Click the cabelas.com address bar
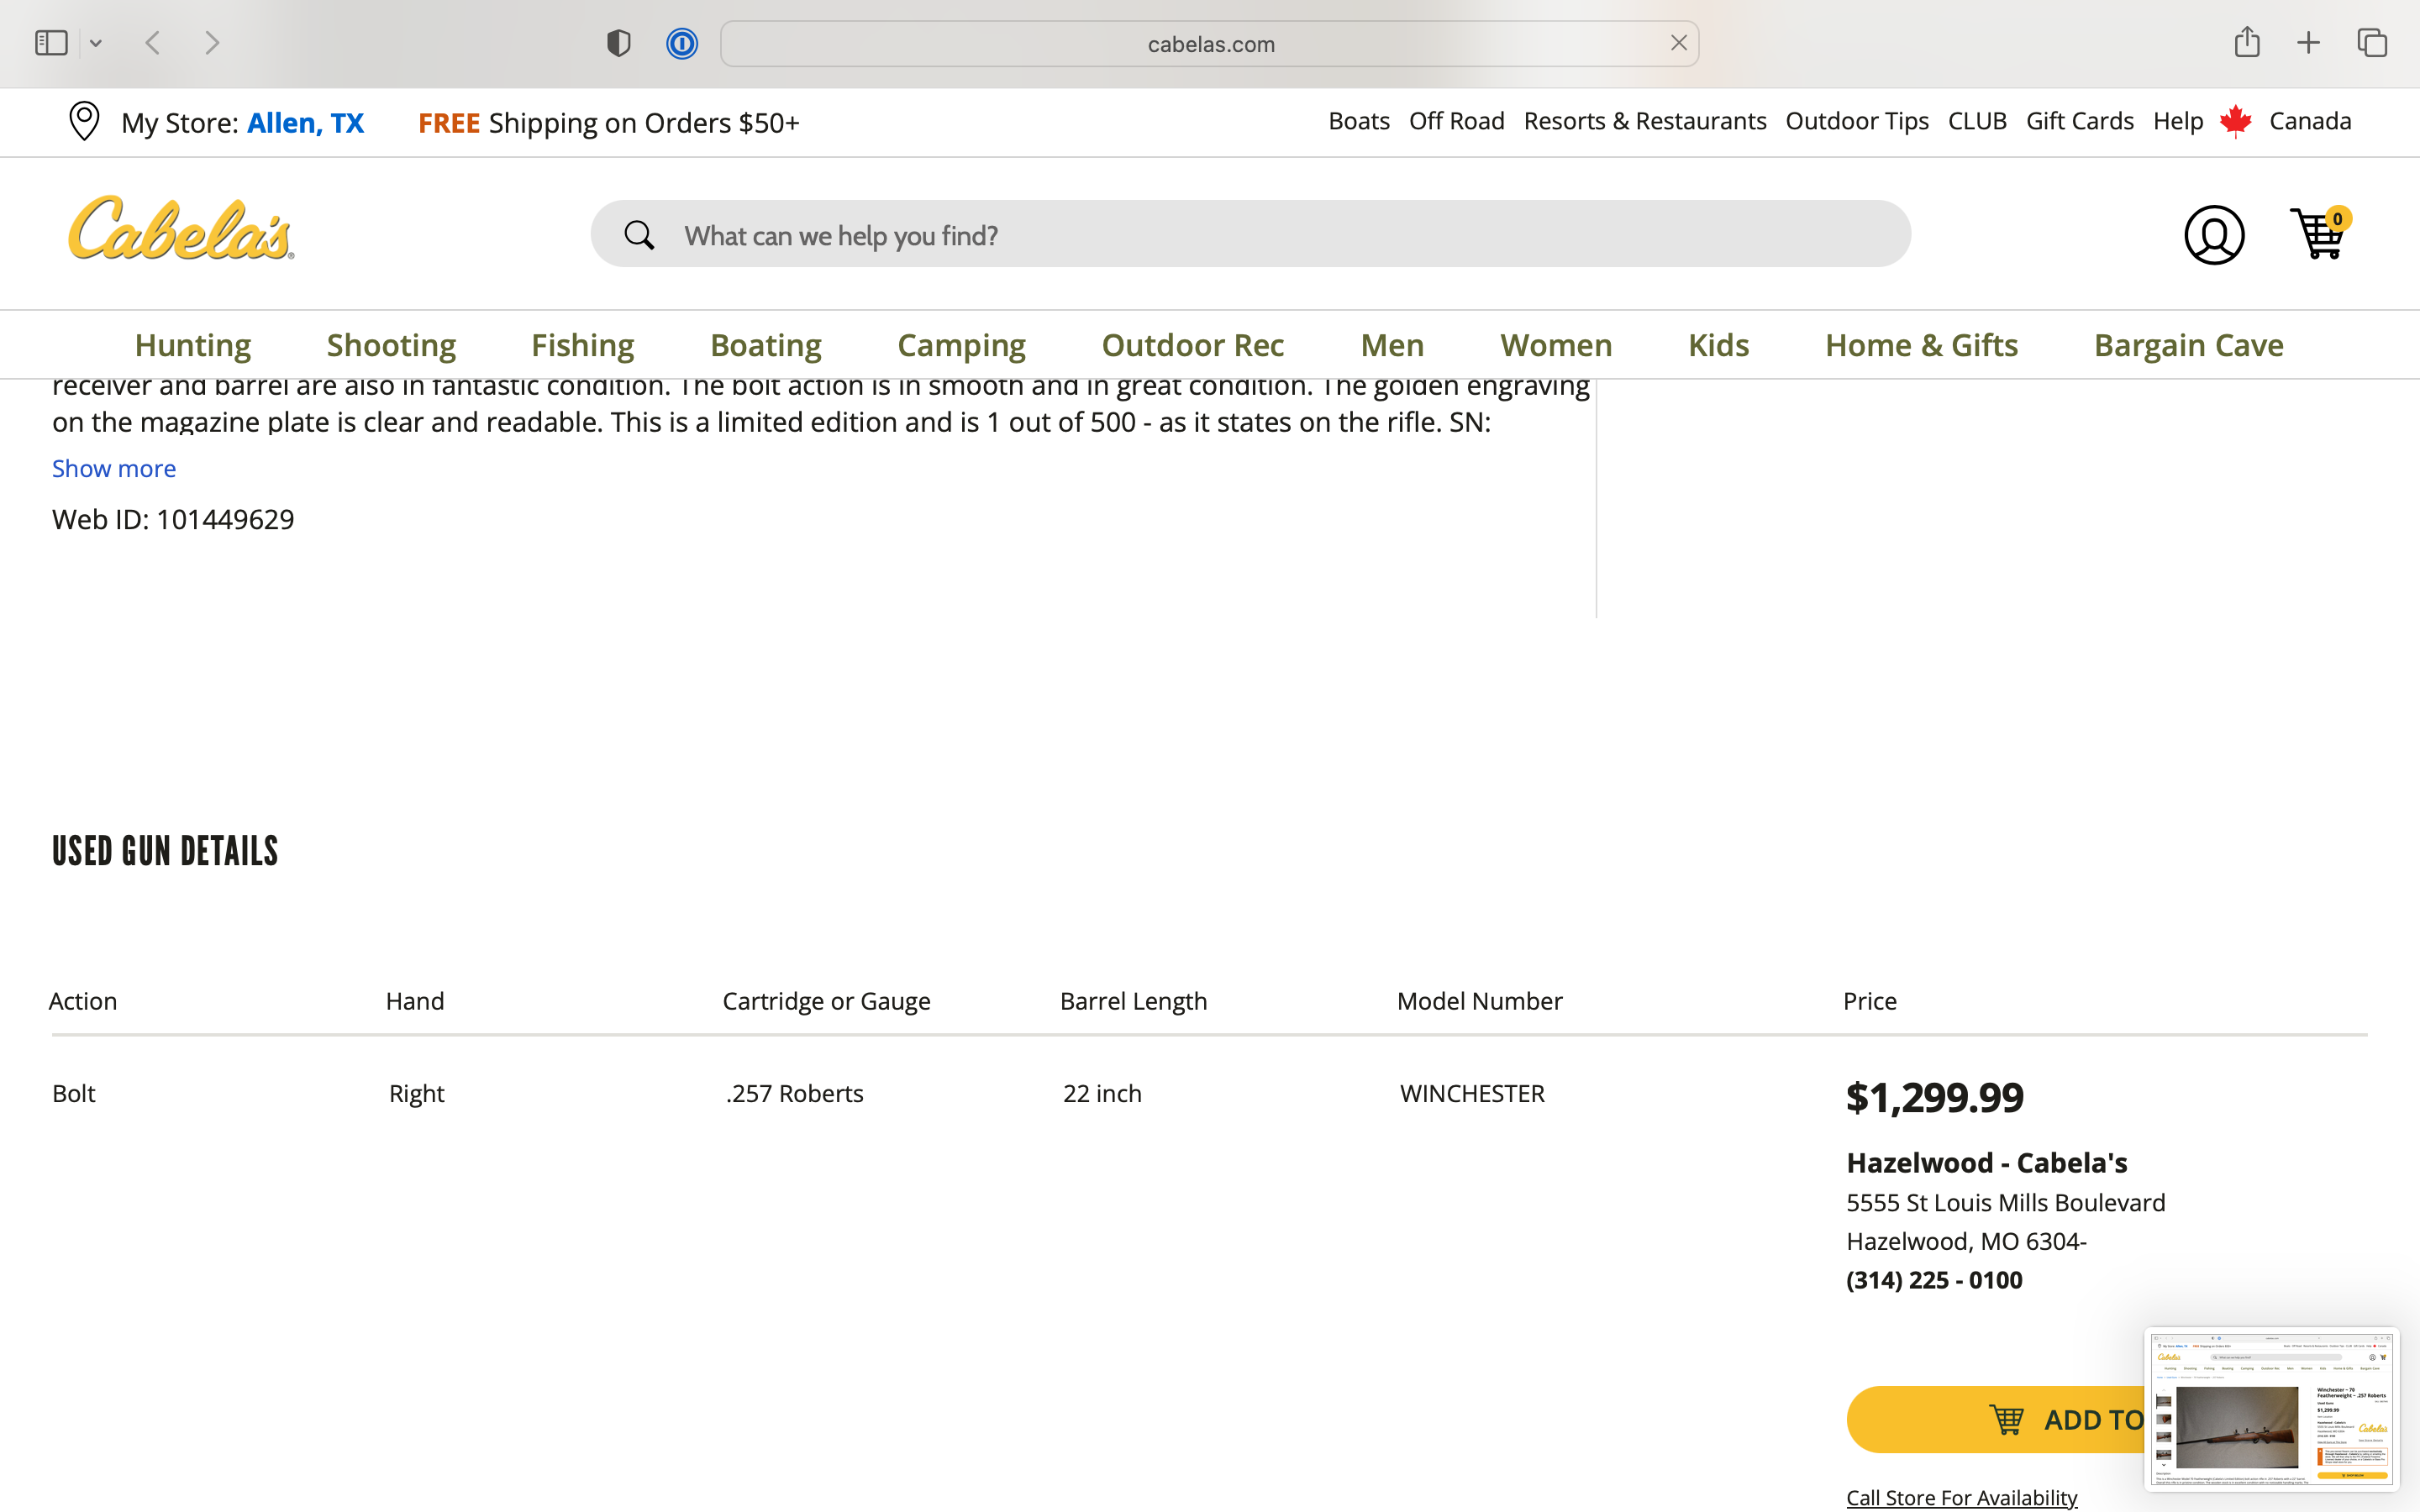Viewport: 2420px width, 1512px height. 1209,44
